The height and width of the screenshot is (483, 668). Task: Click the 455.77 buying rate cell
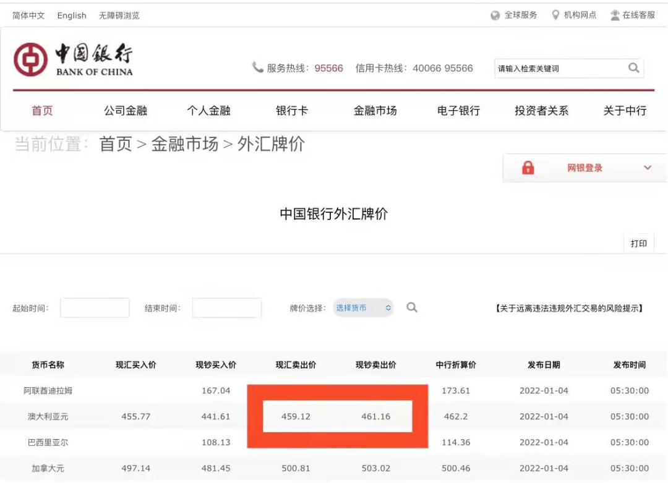tap(136, 417)
